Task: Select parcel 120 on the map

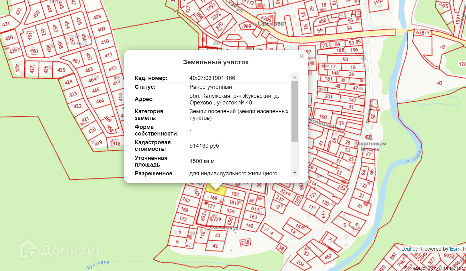Action: (x=325, y=203)
